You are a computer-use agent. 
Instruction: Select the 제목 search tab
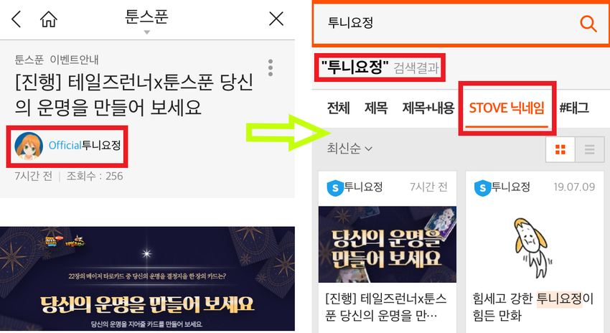[x=376, y=108]
